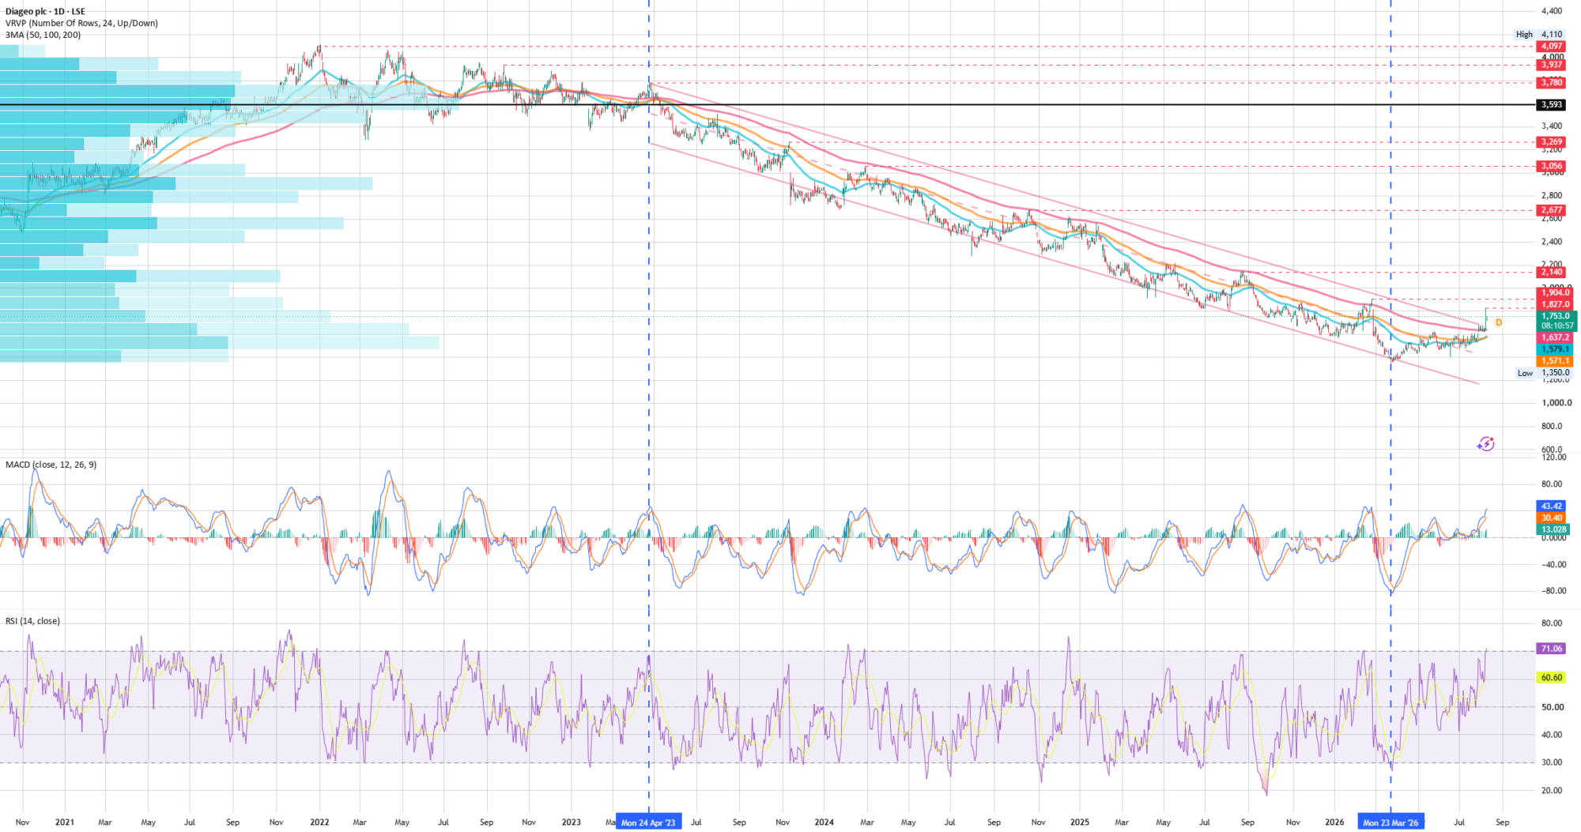This screenshot has width=1581, height=832.
Task: Select the MACD (close, 12, 26, 9) legend
Action: [x=51, y=465]
